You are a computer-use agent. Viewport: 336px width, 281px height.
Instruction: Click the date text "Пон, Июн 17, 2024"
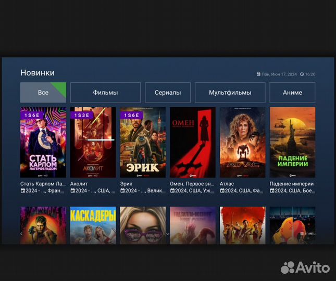pos(279,74)
